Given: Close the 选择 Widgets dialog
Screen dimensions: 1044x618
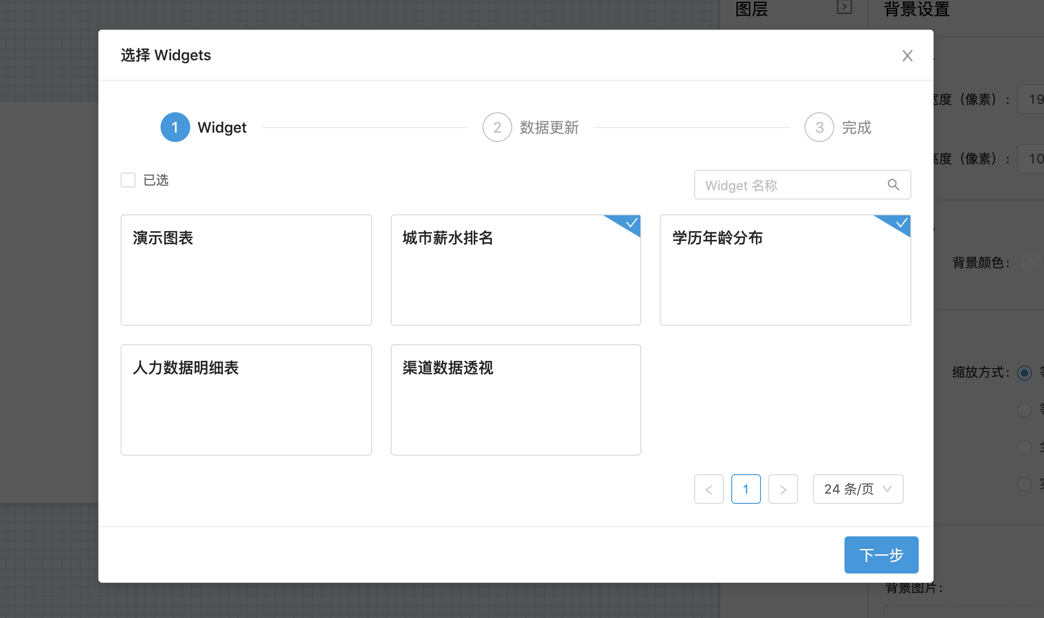Looking at the screenshot, I should (x=907, y=56).
